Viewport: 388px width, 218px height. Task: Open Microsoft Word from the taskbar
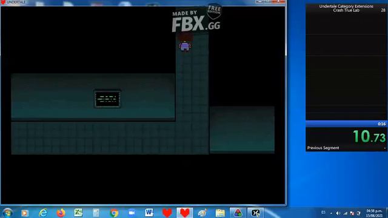pyautogui.click(x=149, y=213)
